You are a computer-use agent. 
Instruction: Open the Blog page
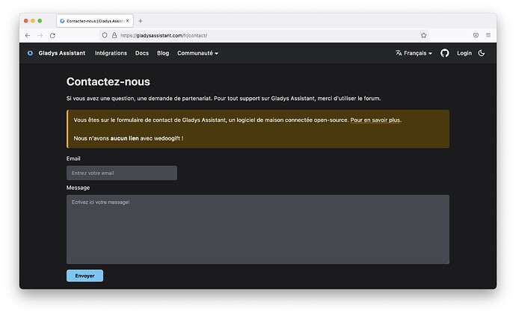click(x=163, y=53)
